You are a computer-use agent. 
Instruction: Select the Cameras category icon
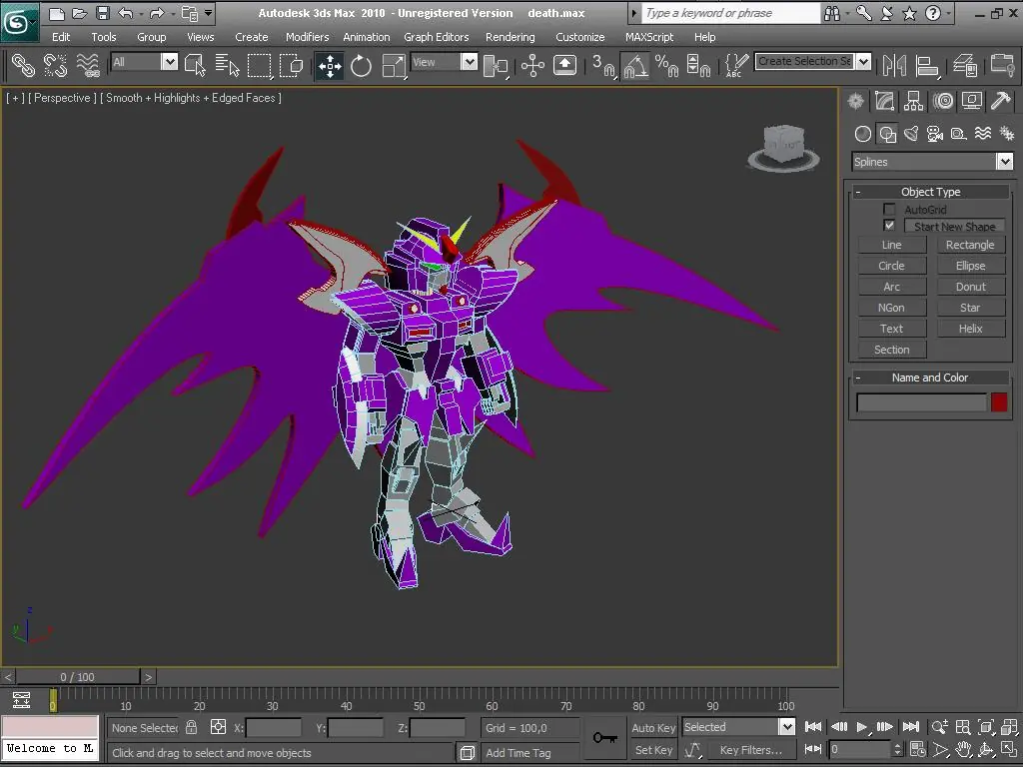pyautogui.click(x=935, y=135)
